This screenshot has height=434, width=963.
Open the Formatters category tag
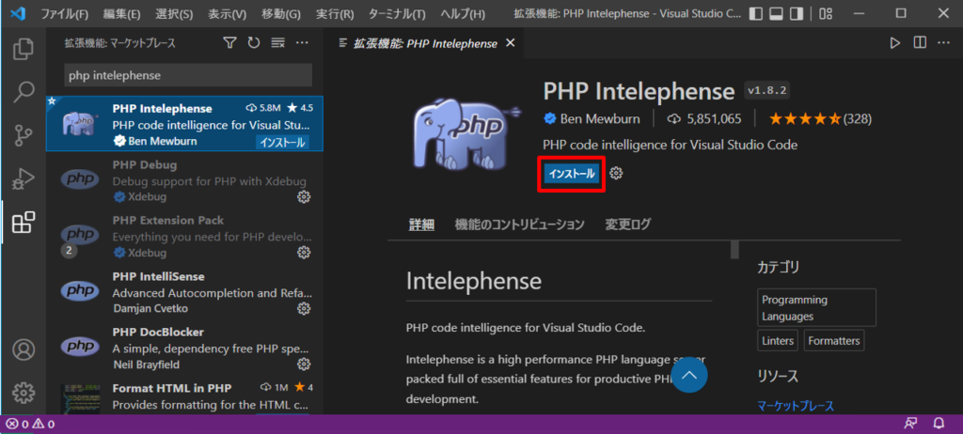click(x=834, y=341)
